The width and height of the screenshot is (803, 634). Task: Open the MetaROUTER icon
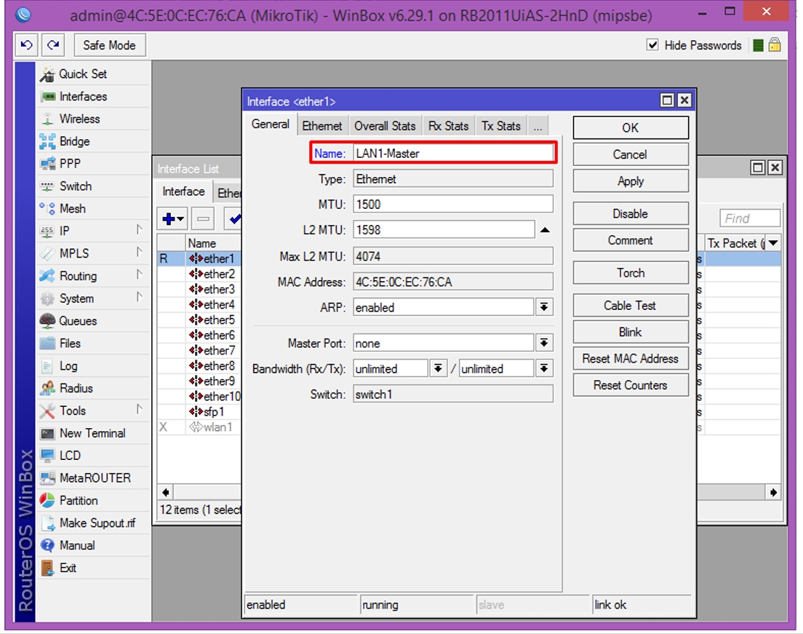[x=47, y=478]
